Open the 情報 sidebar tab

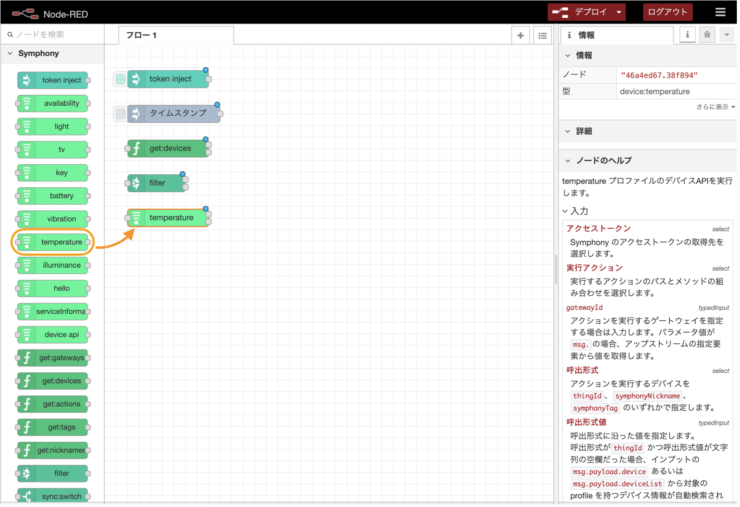[x=617, y=35]
